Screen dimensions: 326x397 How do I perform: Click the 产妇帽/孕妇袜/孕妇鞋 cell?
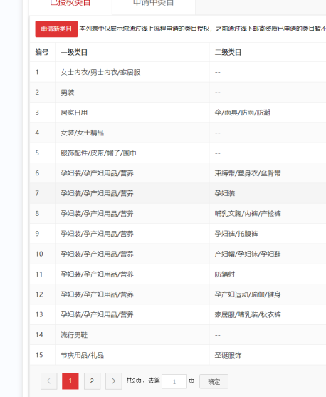click(x=268, y=254)
